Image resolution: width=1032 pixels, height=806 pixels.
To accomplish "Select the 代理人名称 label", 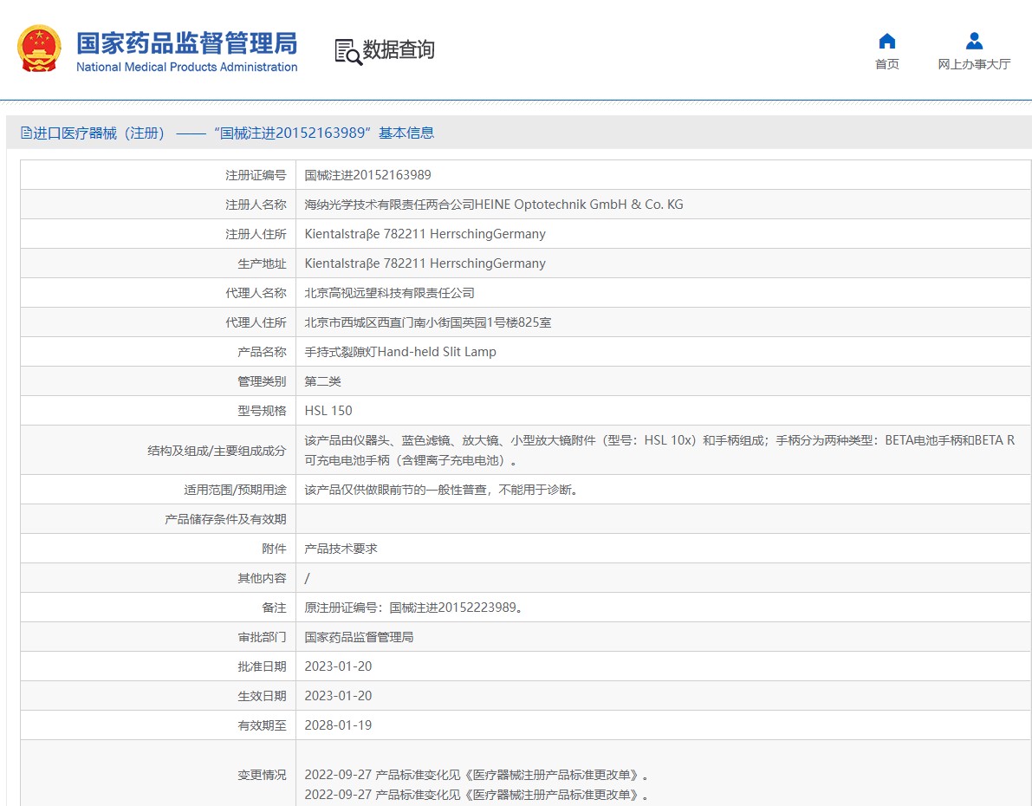I will click(x=256, y=293).
